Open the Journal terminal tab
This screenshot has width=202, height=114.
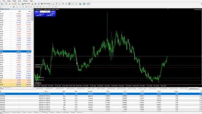coord(79,112)
